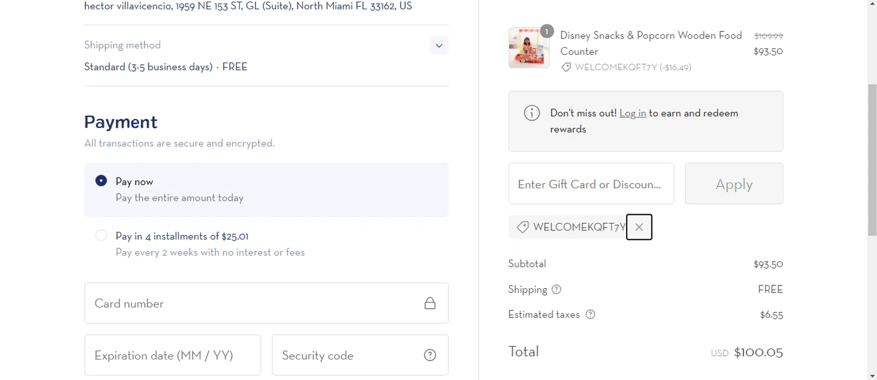Click the page vertical scrollbar thumb

(872, 158)
